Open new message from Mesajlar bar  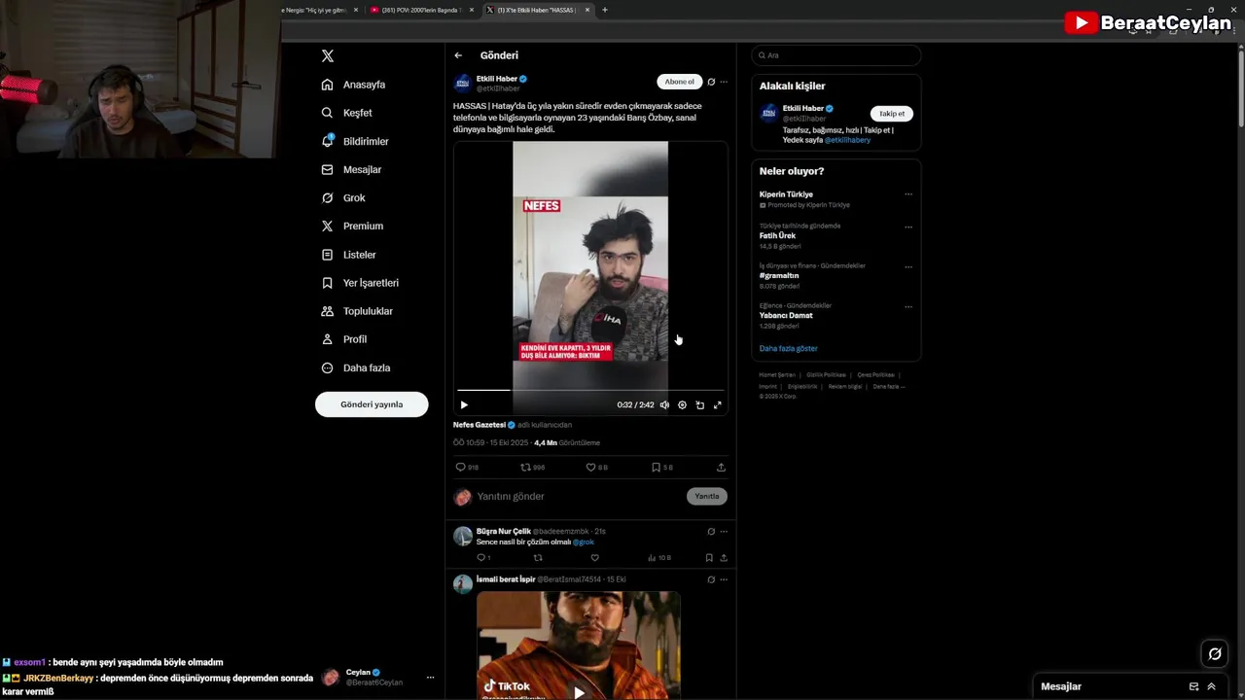(x=1193, y=686)
